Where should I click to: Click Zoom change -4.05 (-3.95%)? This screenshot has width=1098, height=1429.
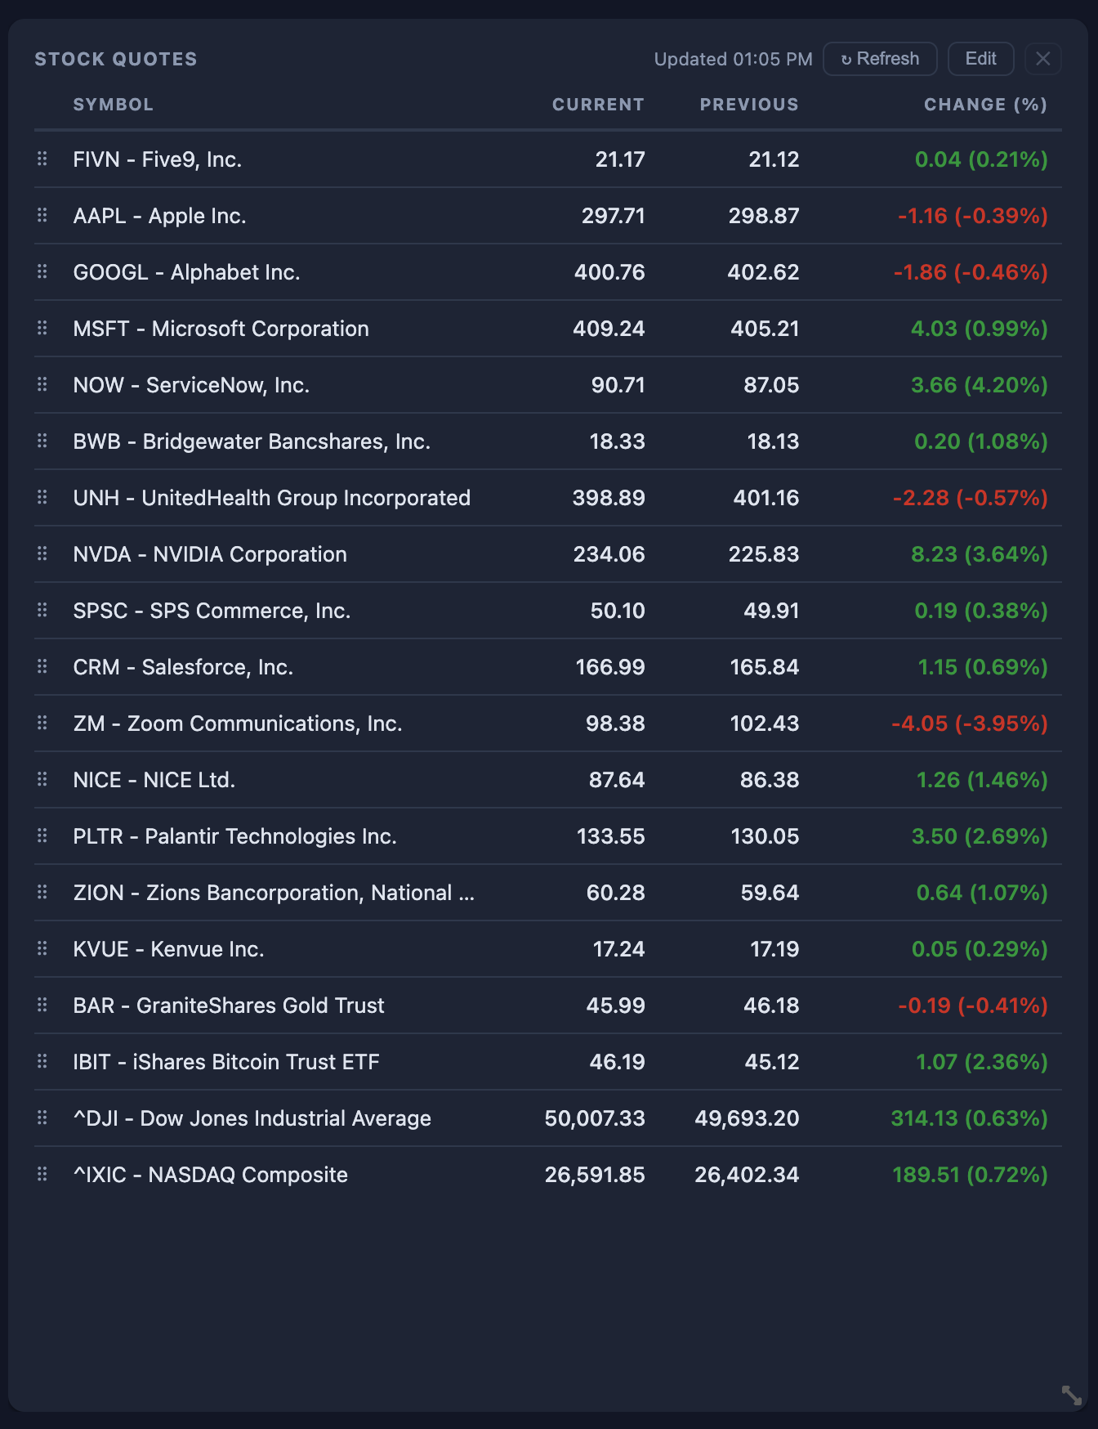click(x=970, y=723)
